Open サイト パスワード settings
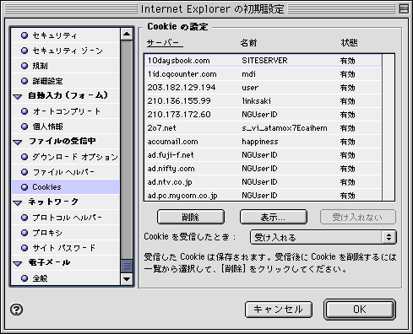 65,248
